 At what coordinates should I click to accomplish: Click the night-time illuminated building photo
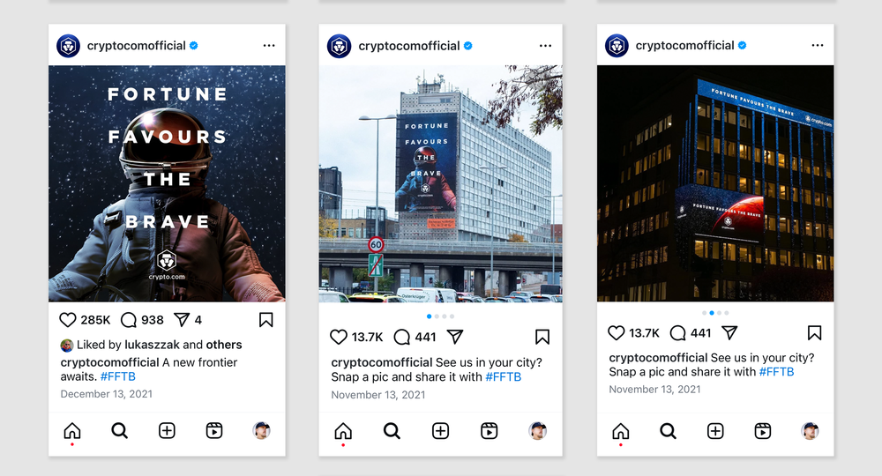[x=715, y=183]
